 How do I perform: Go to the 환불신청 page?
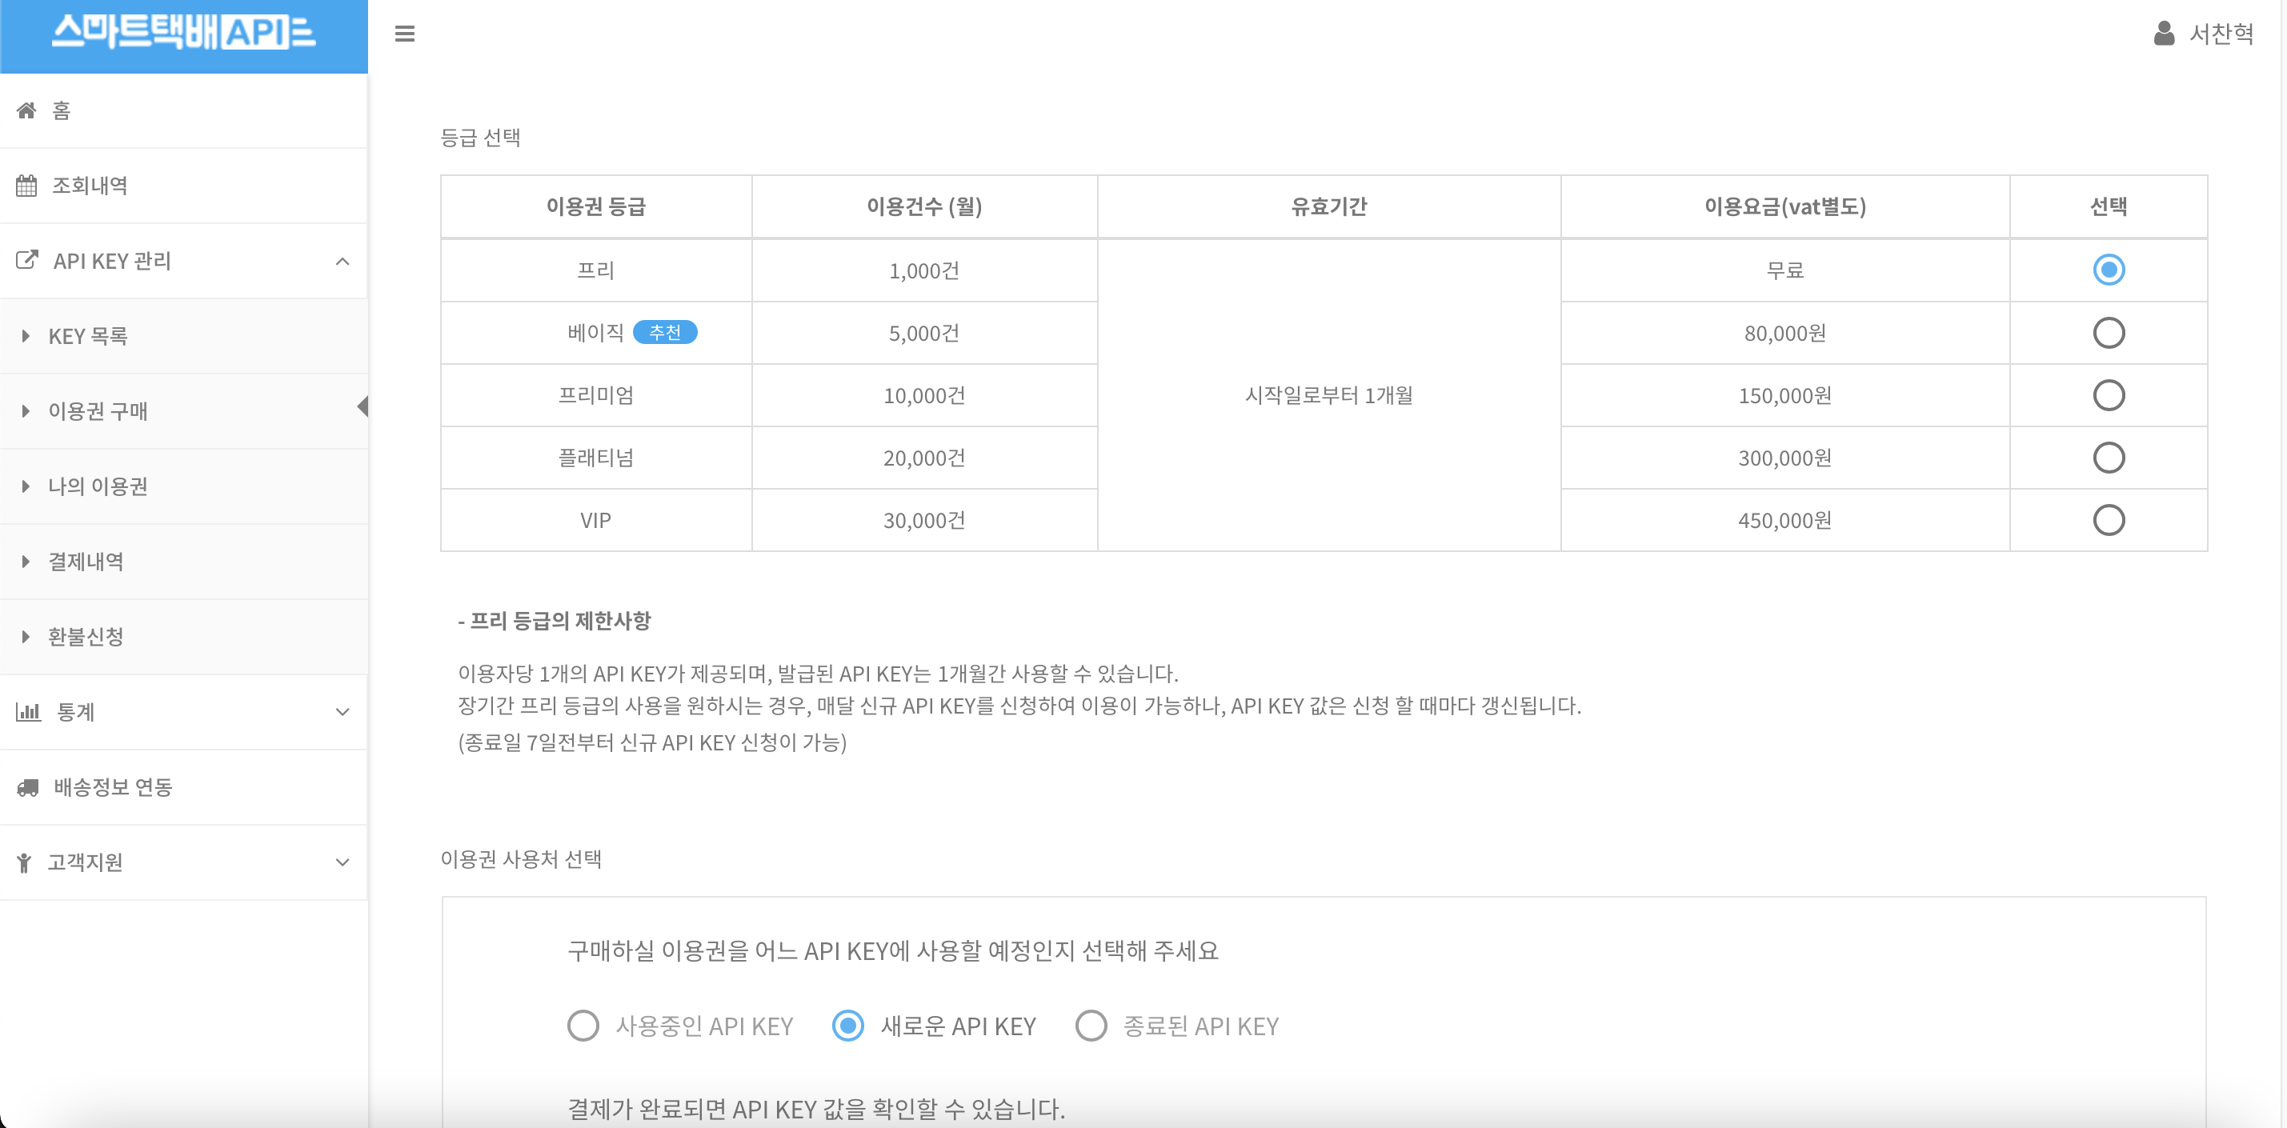coord(86,636)
